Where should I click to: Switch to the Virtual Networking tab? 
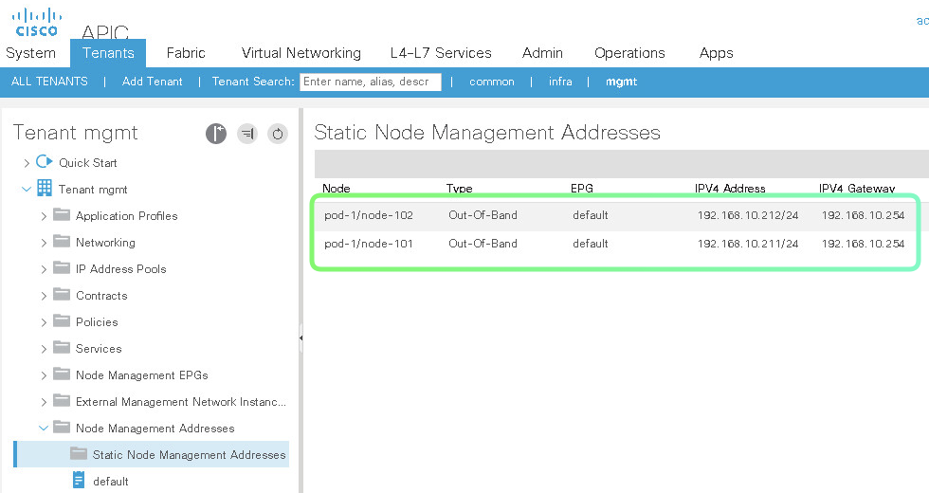301,53
